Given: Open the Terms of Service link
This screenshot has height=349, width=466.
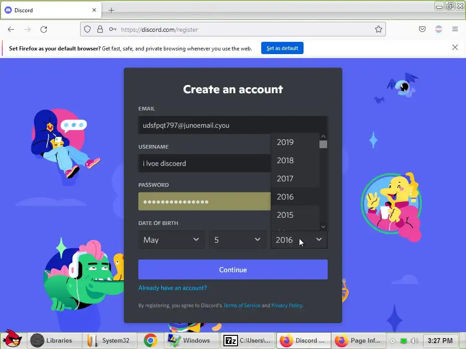Looking at the screenshot, I should pyautogui.click(x=242, y=305).
